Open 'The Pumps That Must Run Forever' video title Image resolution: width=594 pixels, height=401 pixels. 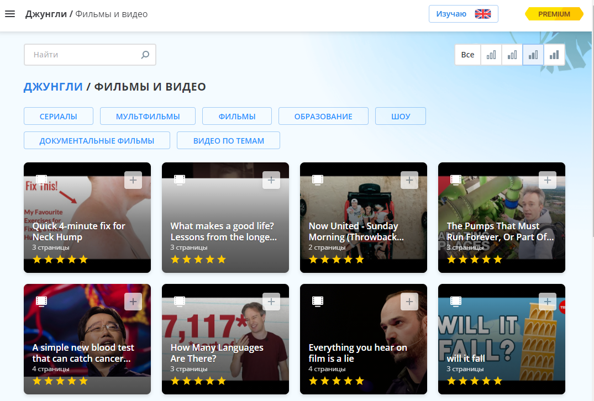500,231
